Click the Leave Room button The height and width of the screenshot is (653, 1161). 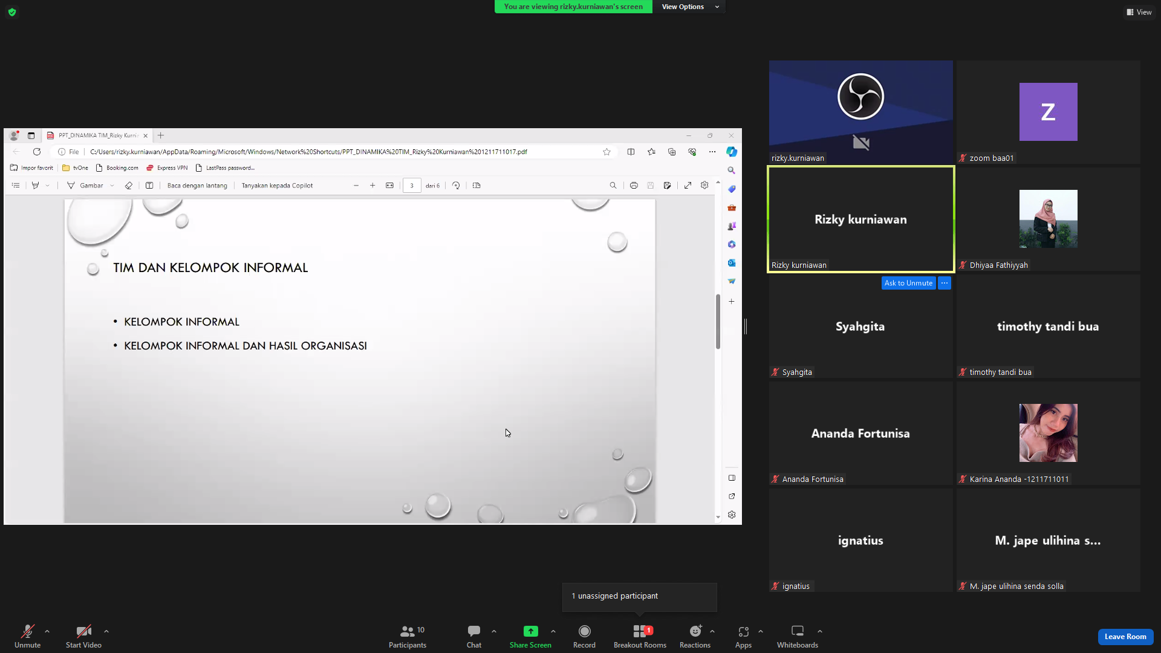point(1125,637)
